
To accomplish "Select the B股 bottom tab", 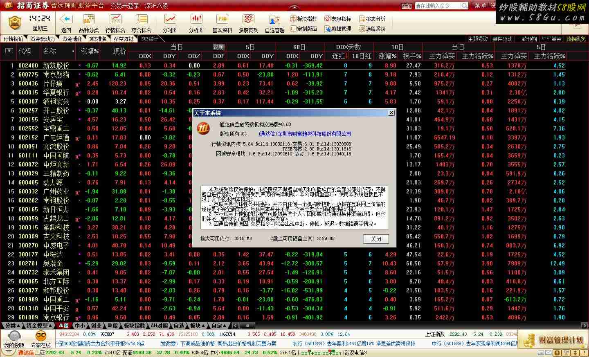I will tap(112, 326).
